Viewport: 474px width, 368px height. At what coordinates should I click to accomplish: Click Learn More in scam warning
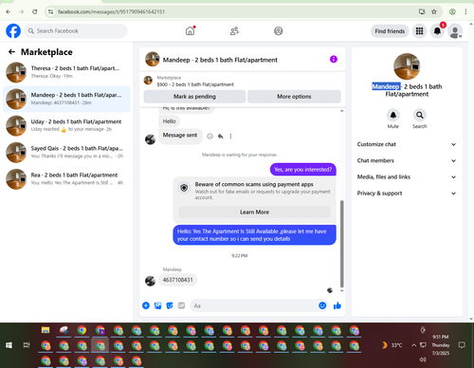click(x=254, y=212)
